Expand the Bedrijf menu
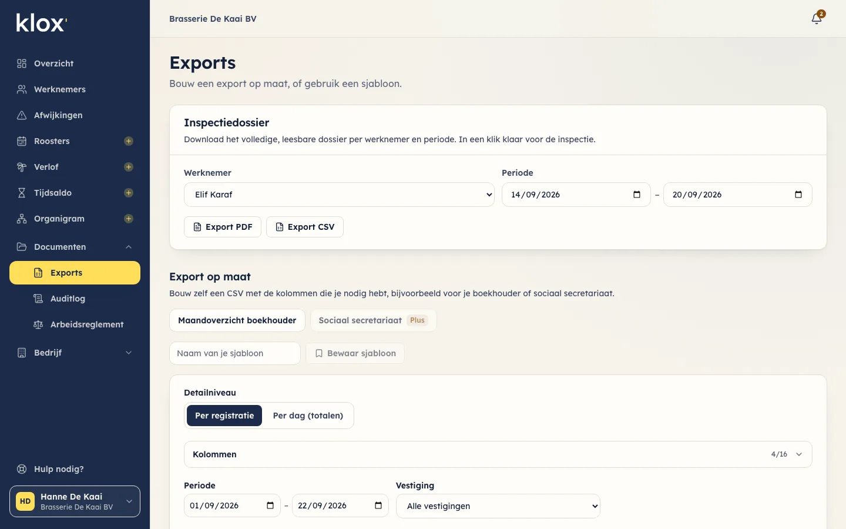 (75, 353)
